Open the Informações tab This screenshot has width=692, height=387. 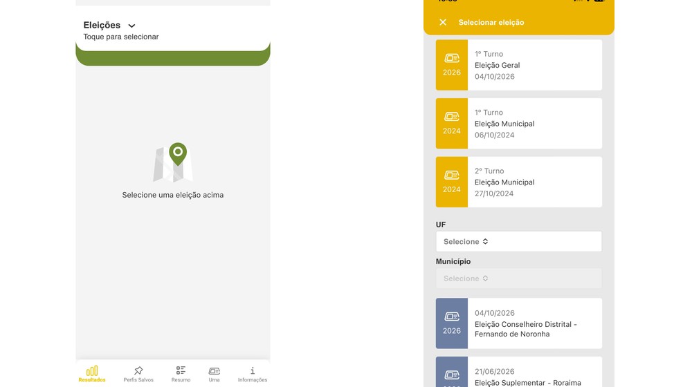(253, 373)
